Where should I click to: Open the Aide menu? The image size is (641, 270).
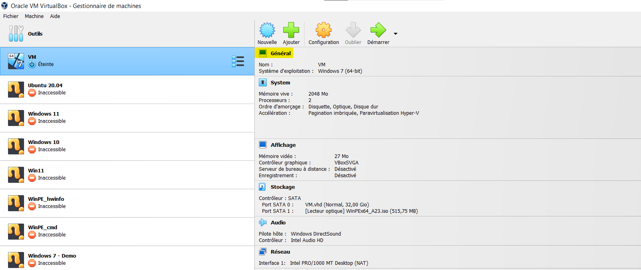tap(55, 16)
